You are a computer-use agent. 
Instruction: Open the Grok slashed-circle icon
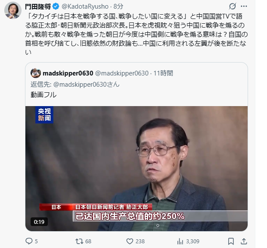[x=232, y=6]
